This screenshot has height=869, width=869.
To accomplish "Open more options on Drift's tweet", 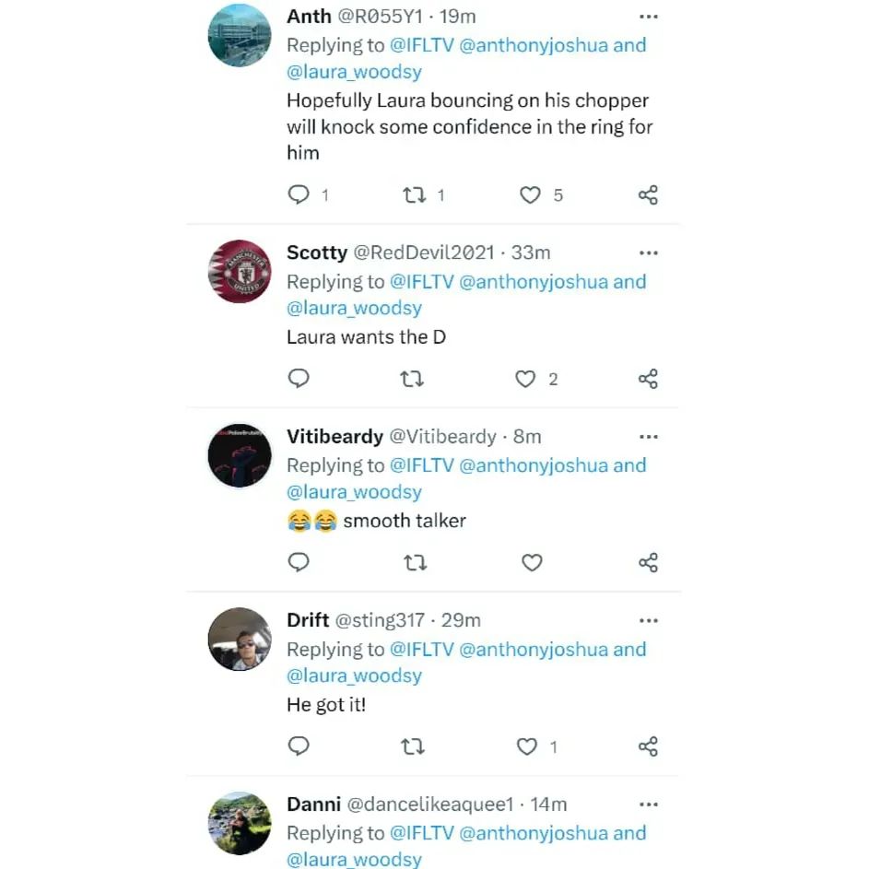I will (649, 620).
